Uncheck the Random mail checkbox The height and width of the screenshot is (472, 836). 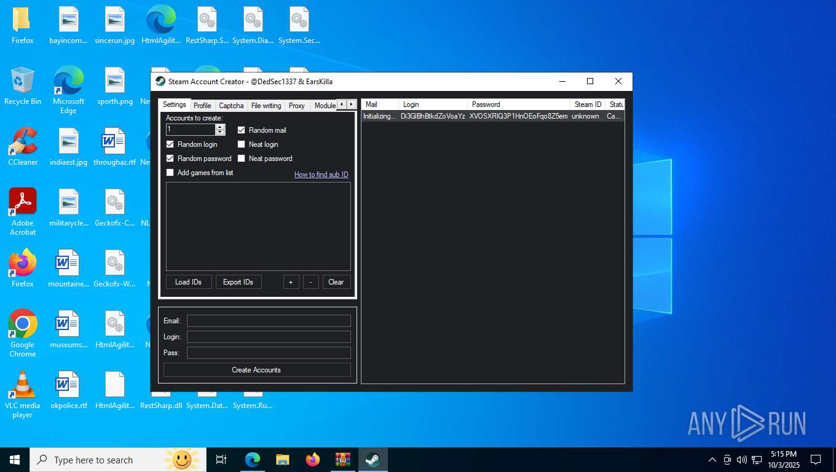click(242, 130)
